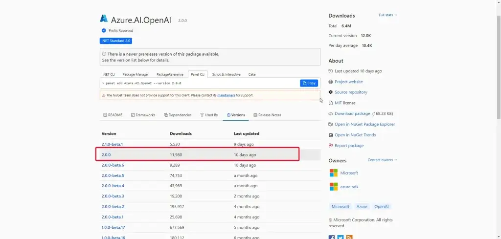Screen dimensions: 501x239
Task: Open version 2.0.0-beta.1 link
Action: point(113,217)
